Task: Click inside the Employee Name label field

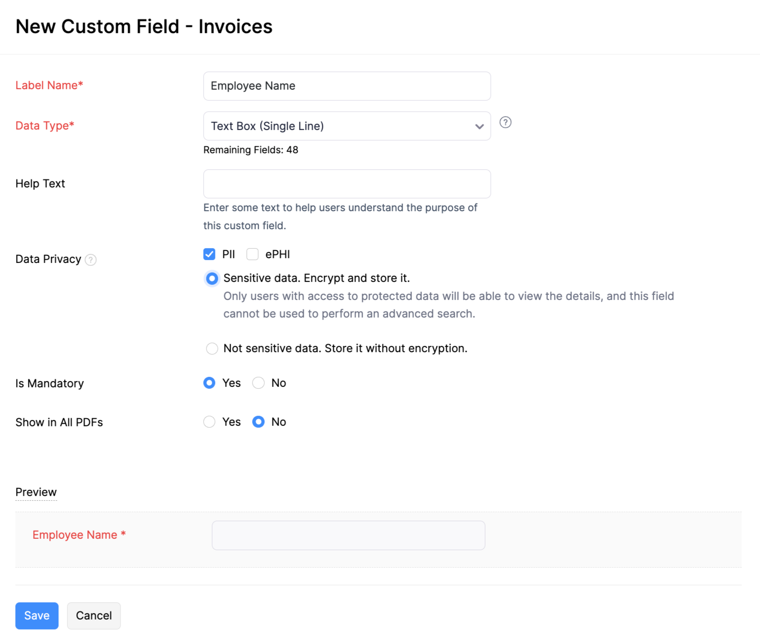Action: click(347, 86)
